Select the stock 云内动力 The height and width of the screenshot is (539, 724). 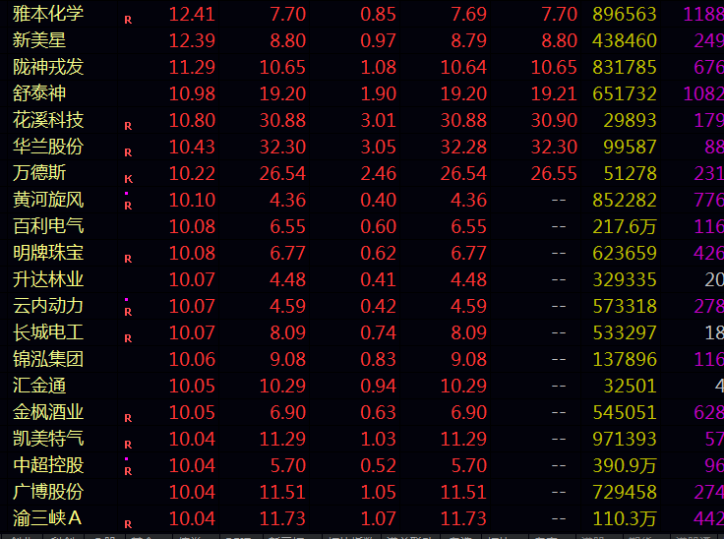(x=48, y=306)
